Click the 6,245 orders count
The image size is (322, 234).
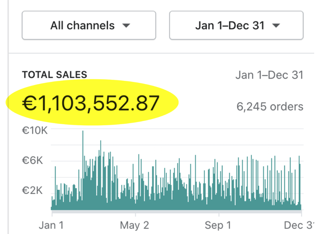270,107
